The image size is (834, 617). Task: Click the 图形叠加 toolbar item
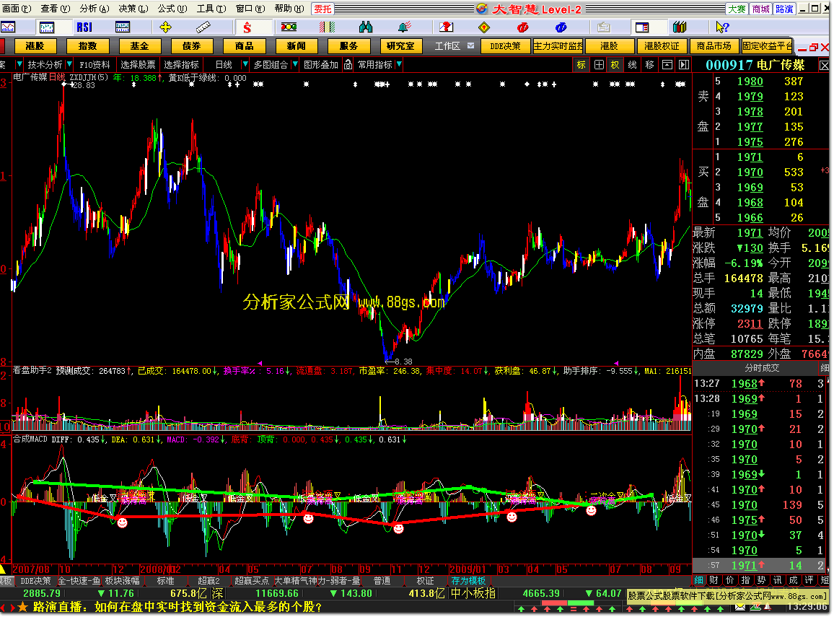321,64
